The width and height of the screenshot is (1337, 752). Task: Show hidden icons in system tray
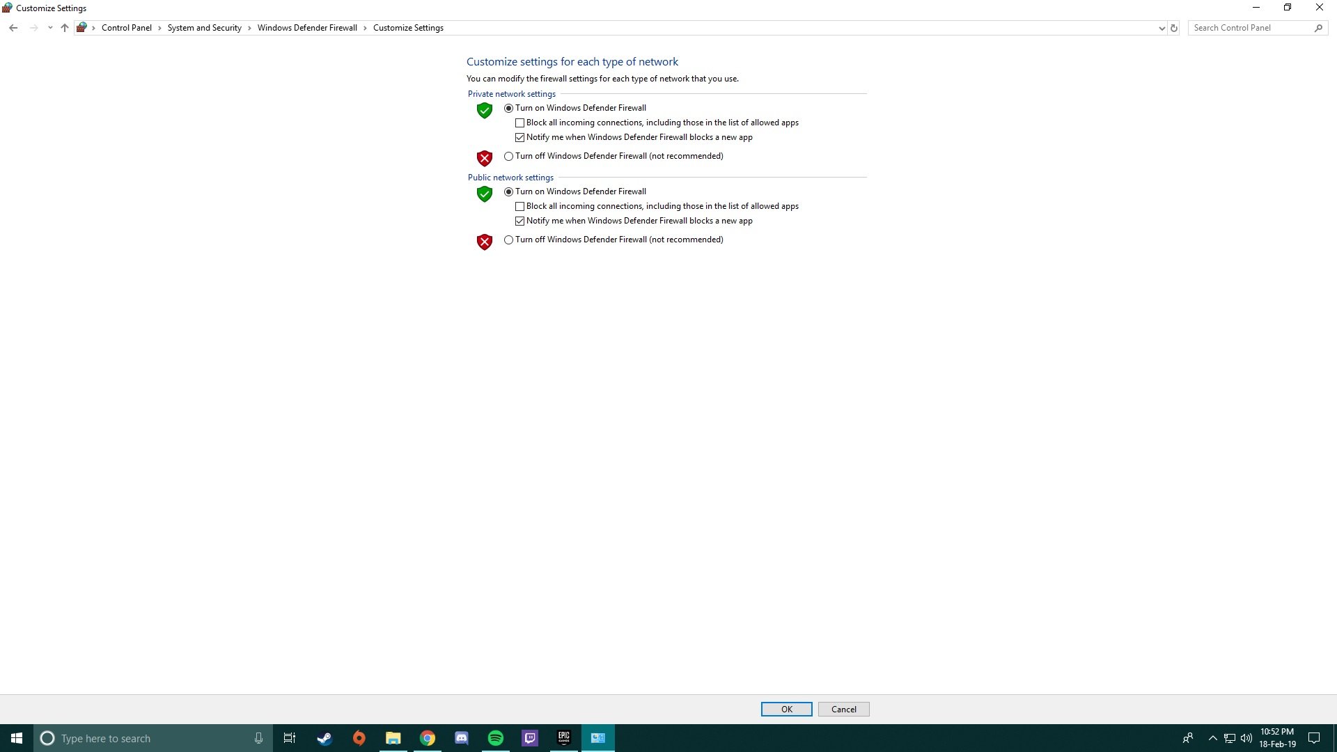coord(1212,738)
